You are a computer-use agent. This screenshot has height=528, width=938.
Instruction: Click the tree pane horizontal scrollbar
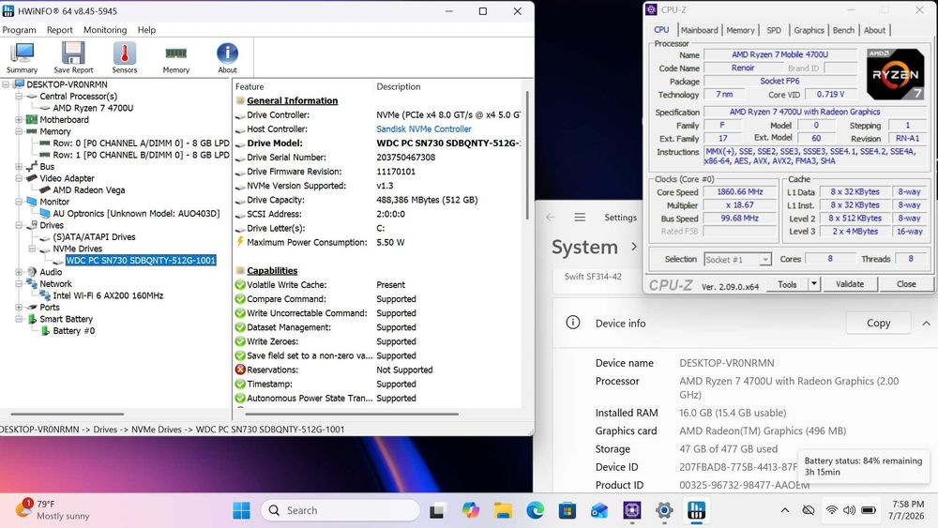click(x=67, y=414)
